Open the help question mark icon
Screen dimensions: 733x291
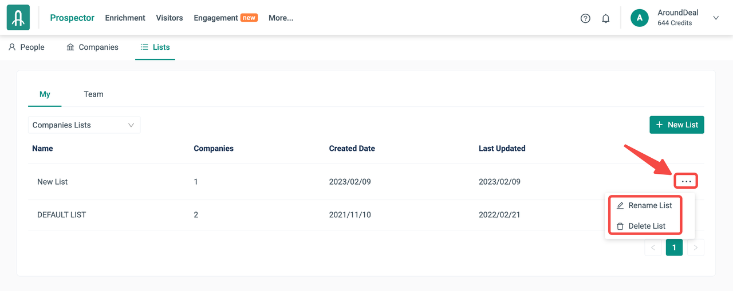[585, 18]
